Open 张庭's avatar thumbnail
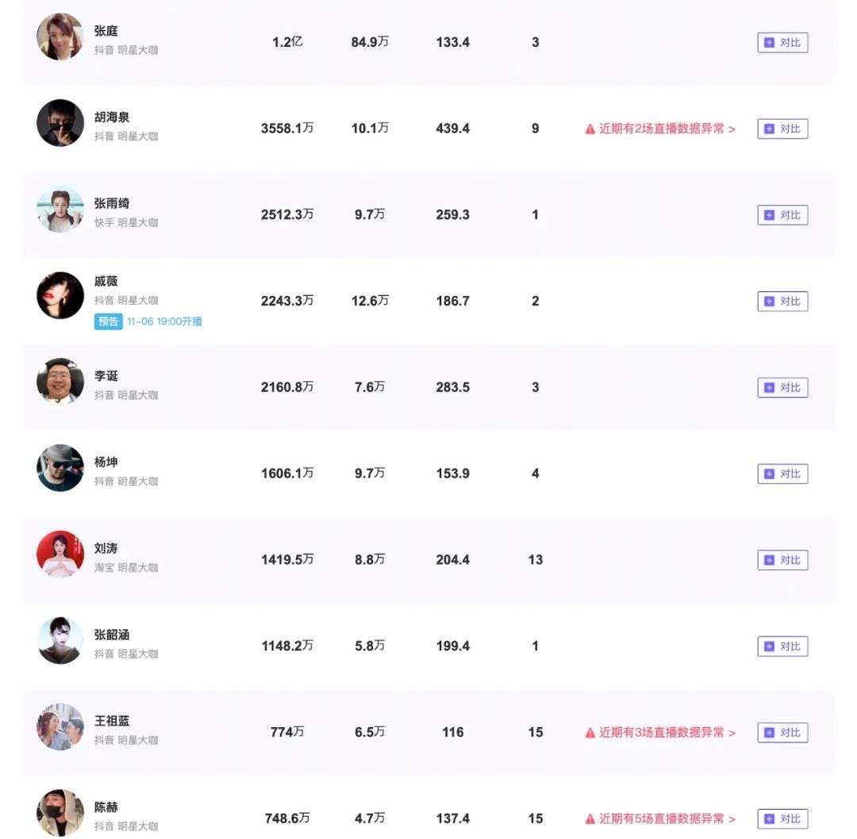The width and height of the screenshot is (857, 839). [60, 37]
